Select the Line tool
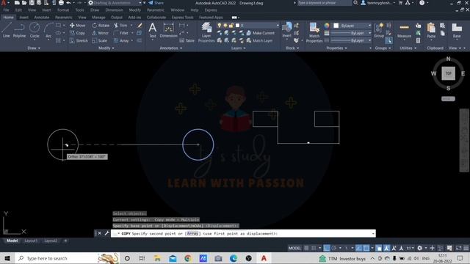The width and height of the screenshot is (470, 264). [7, 30]
